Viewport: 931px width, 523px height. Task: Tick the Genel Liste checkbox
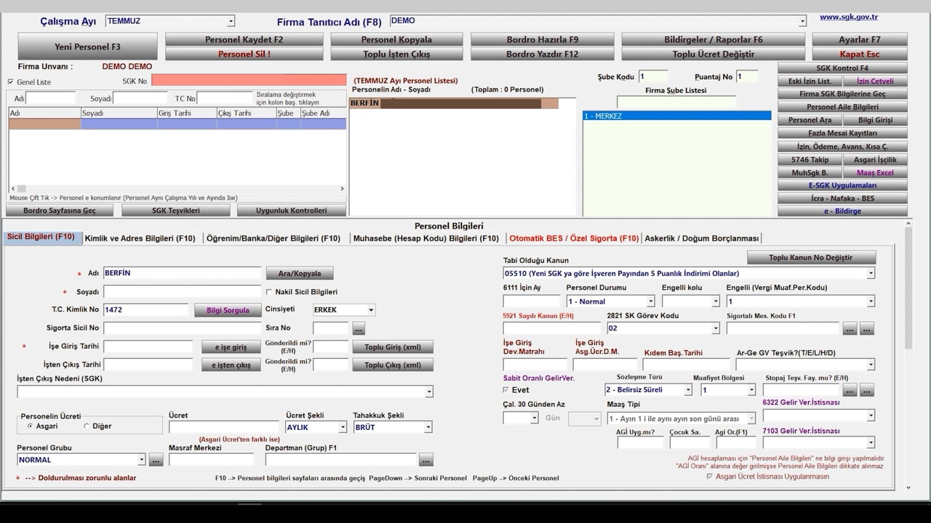10,82
